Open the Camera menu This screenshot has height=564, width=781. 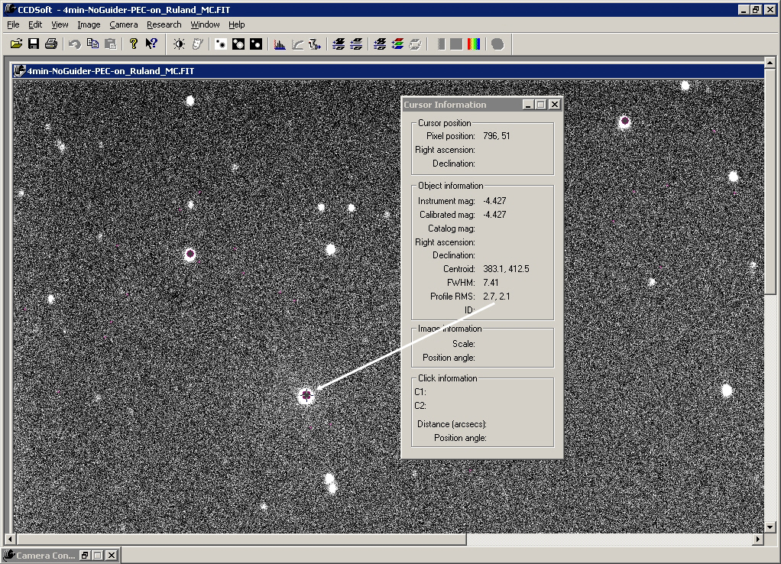point(124,24)
